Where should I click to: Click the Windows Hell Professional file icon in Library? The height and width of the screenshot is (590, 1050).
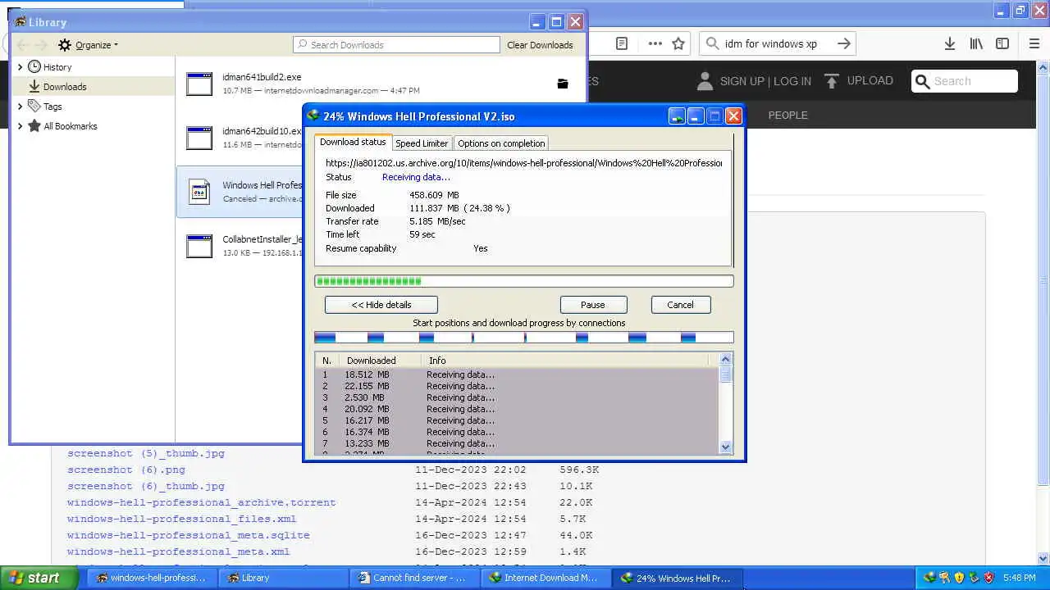(x=199, y=192)
